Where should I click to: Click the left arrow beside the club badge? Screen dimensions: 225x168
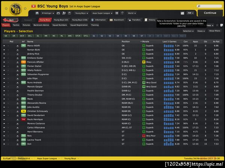point(6,9)
